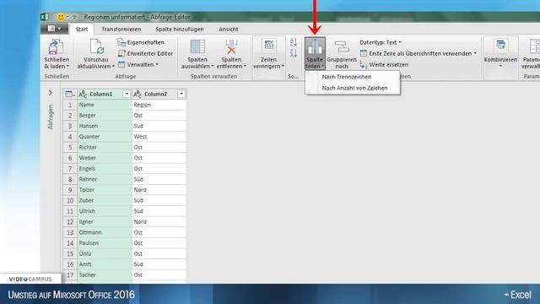Select cell 'Ullrich' in Column1
Viewport: 540px width, 304px height.
pos(105,211)
